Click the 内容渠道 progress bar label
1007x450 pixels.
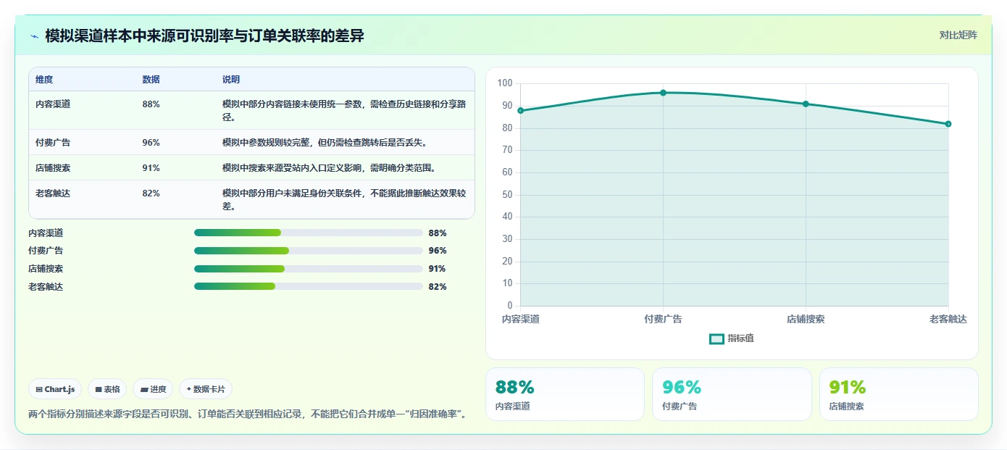tap(46, 233)
